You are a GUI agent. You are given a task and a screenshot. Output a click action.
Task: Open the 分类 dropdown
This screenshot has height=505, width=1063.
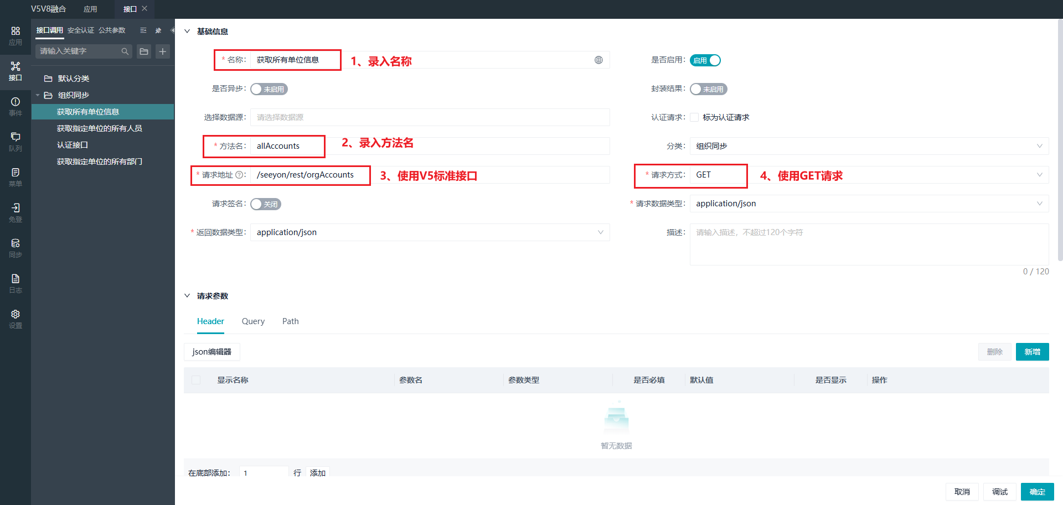click(x=869, y=146)
